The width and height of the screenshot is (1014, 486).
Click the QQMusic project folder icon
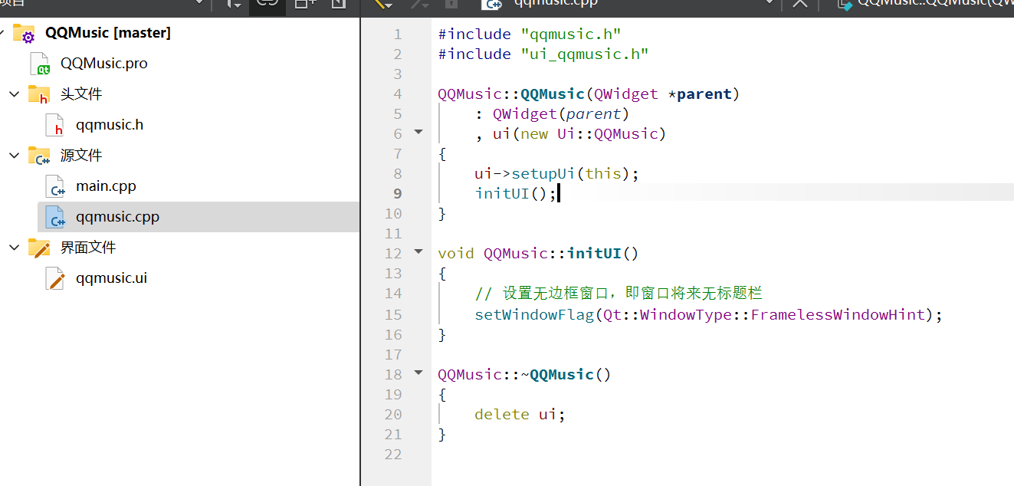(x=25, y=33)
